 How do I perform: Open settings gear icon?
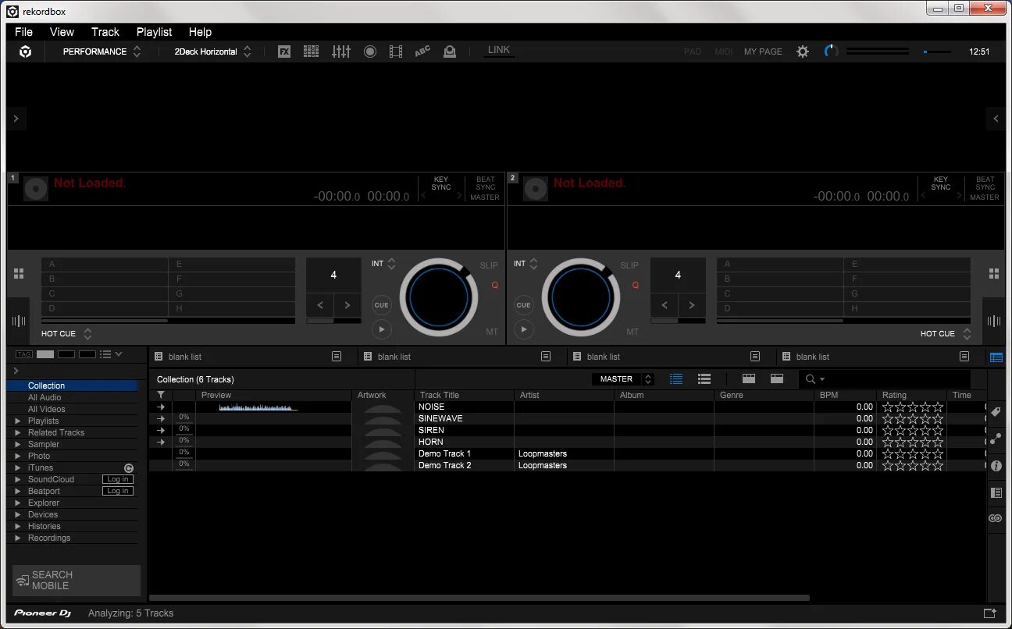pyautogui.click(x=803, y=52)
